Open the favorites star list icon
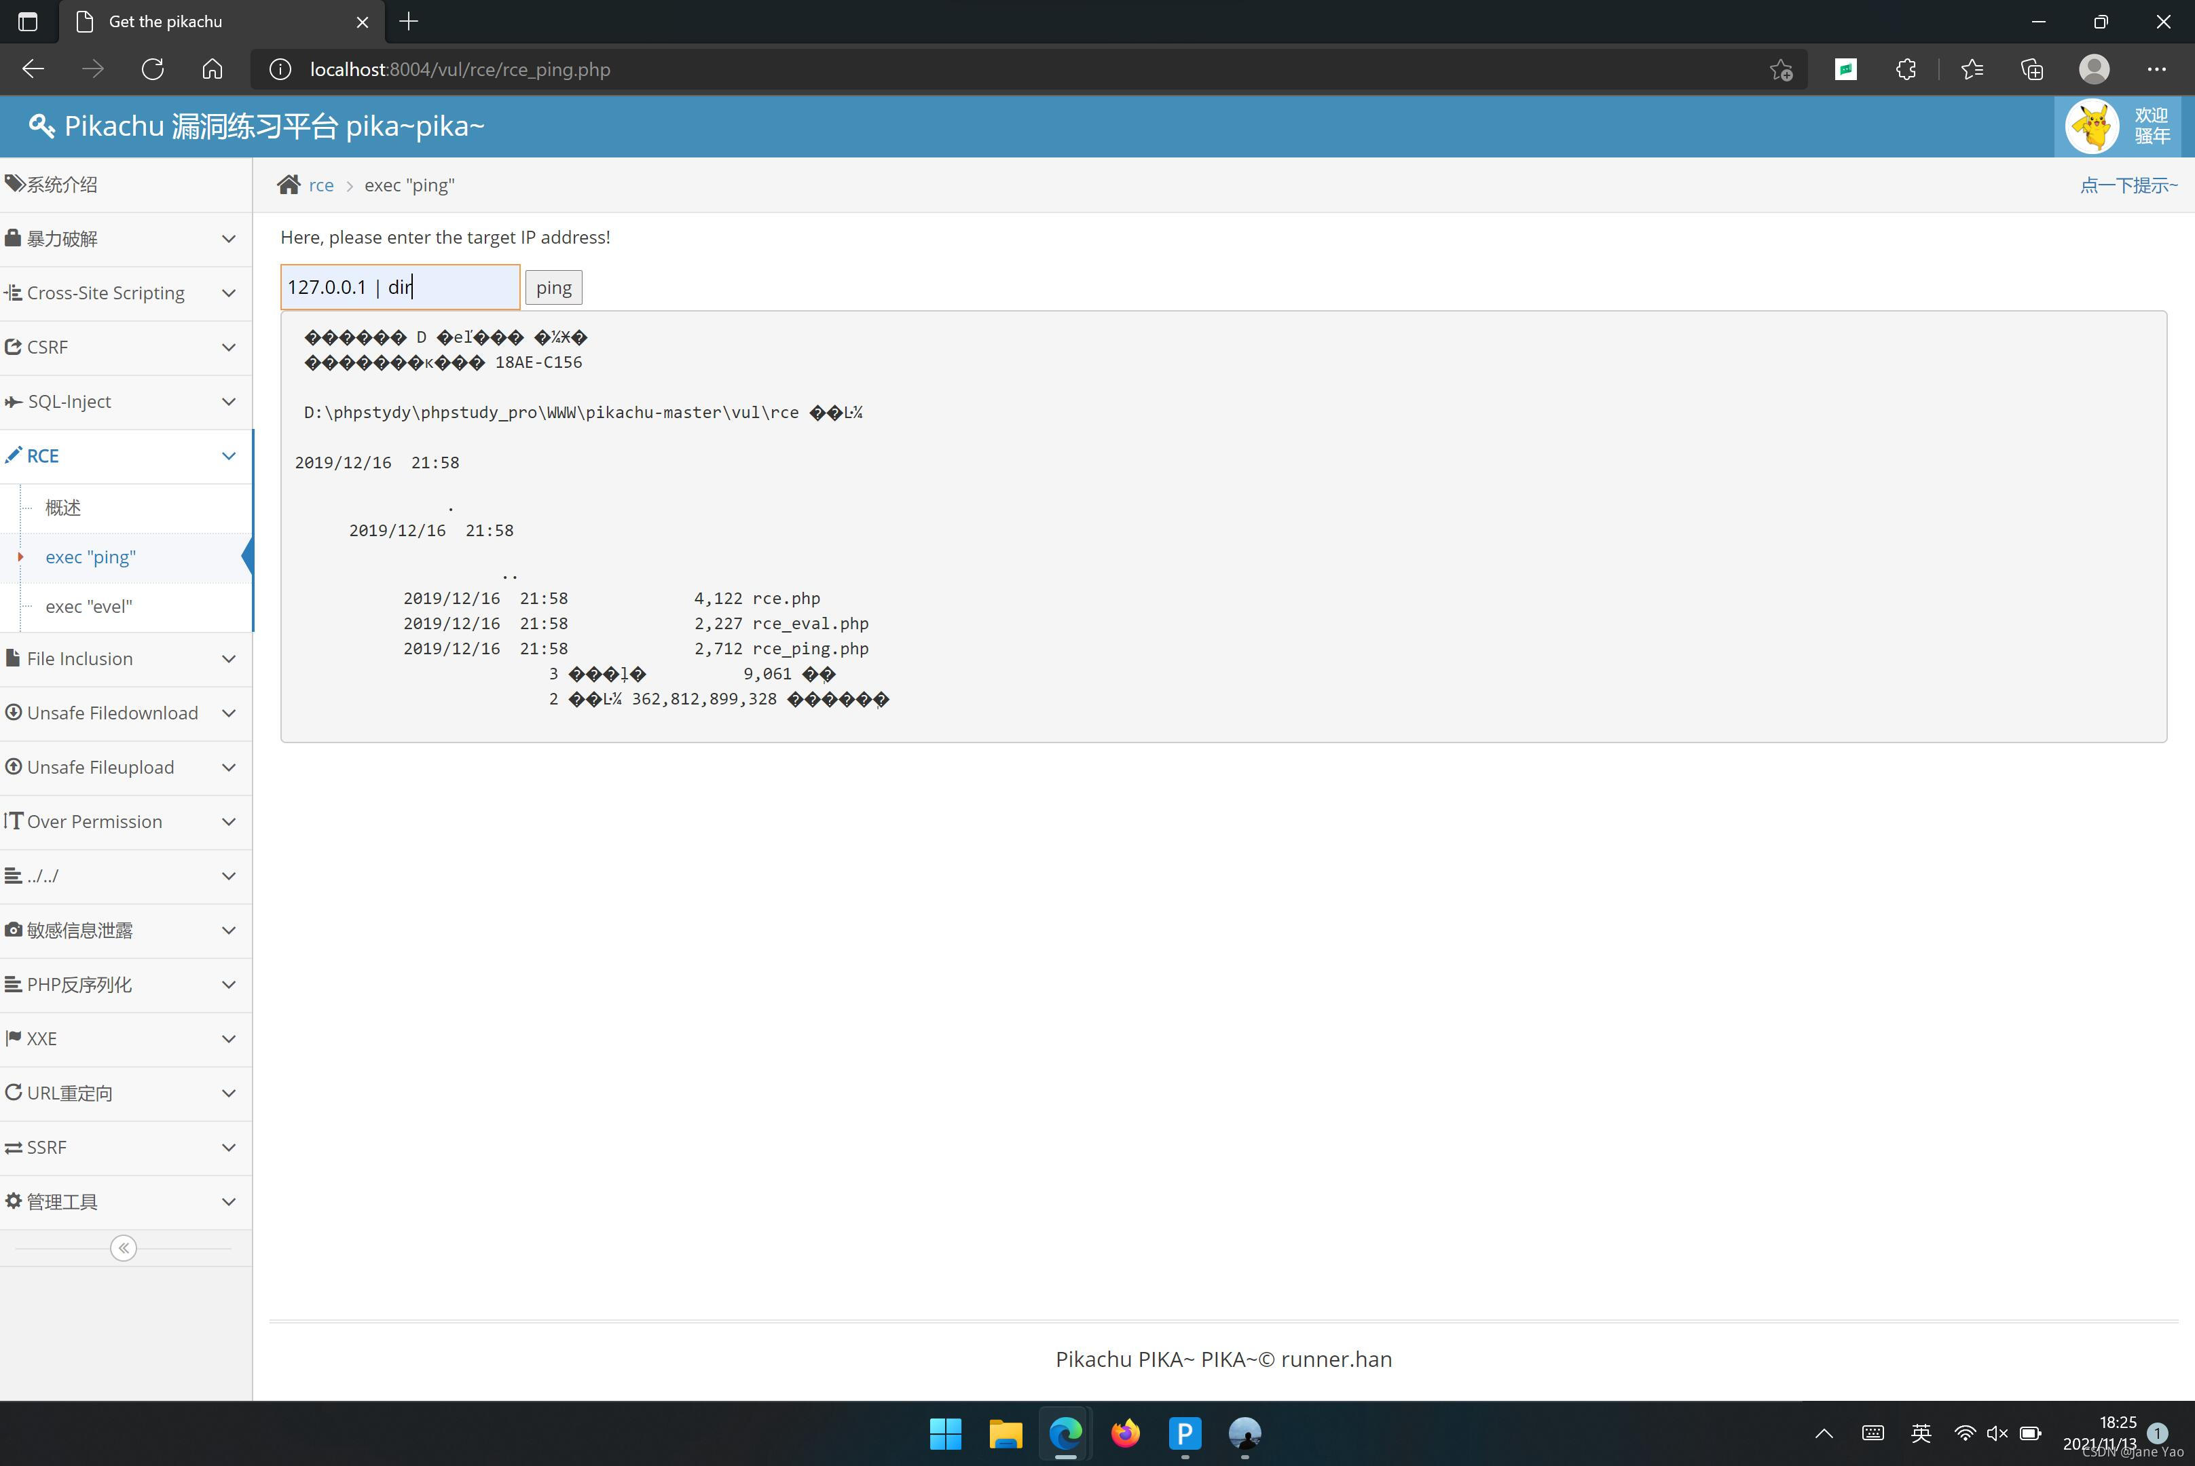Viewport: 2195px width, 1466px height. tap(1972, 69)
